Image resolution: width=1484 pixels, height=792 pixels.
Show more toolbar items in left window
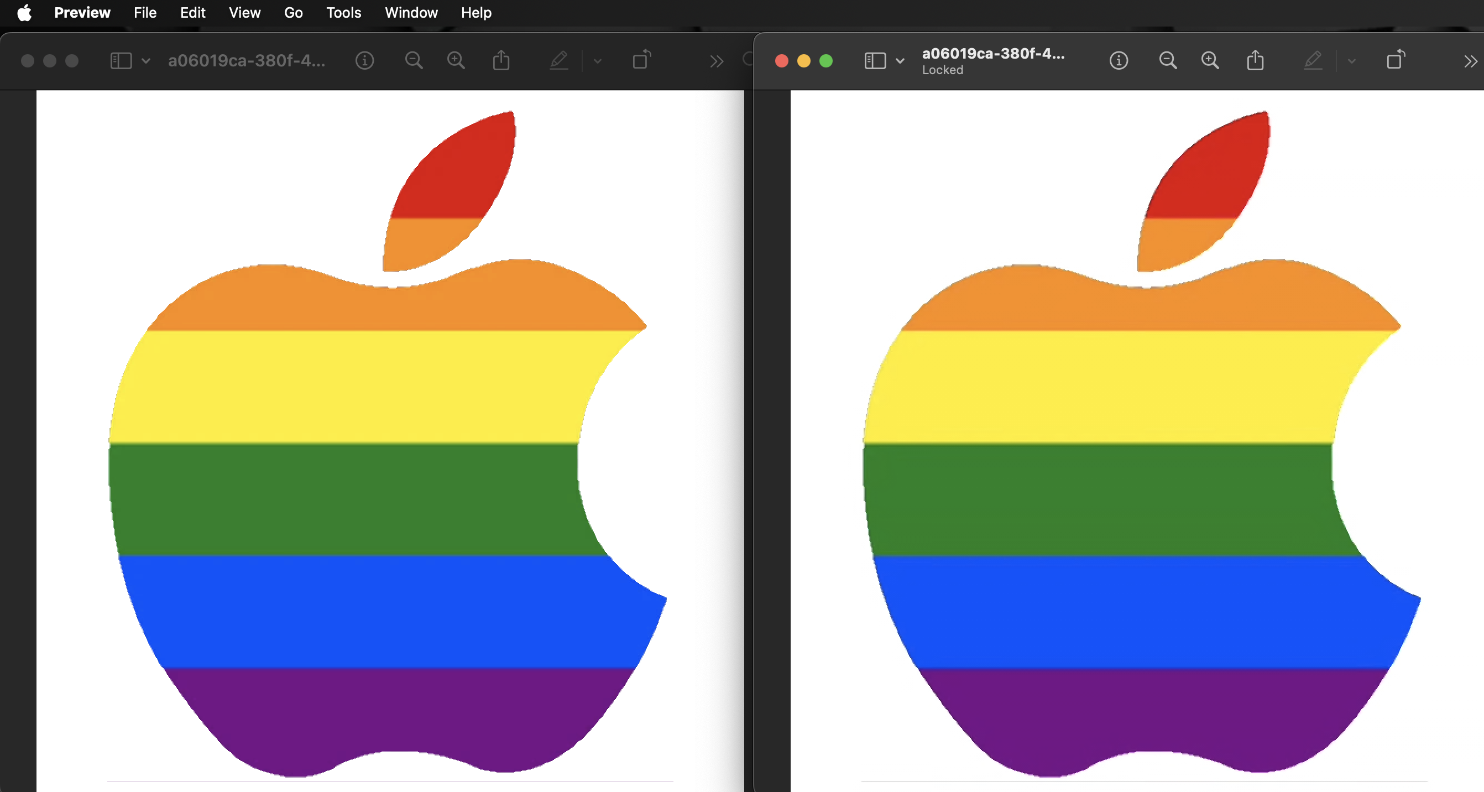[x=716, y=61]
